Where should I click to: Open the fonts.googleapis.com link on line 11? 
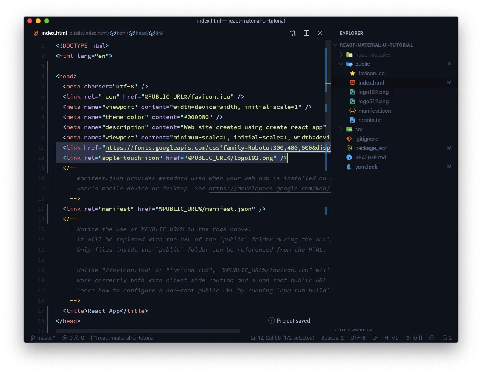pyautogui.click(x=218, y=148)
